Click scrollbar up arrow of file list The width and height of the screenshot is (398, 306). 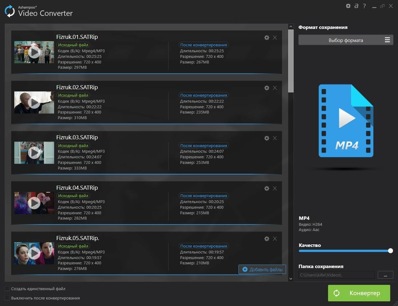click(x=291, y=27)
